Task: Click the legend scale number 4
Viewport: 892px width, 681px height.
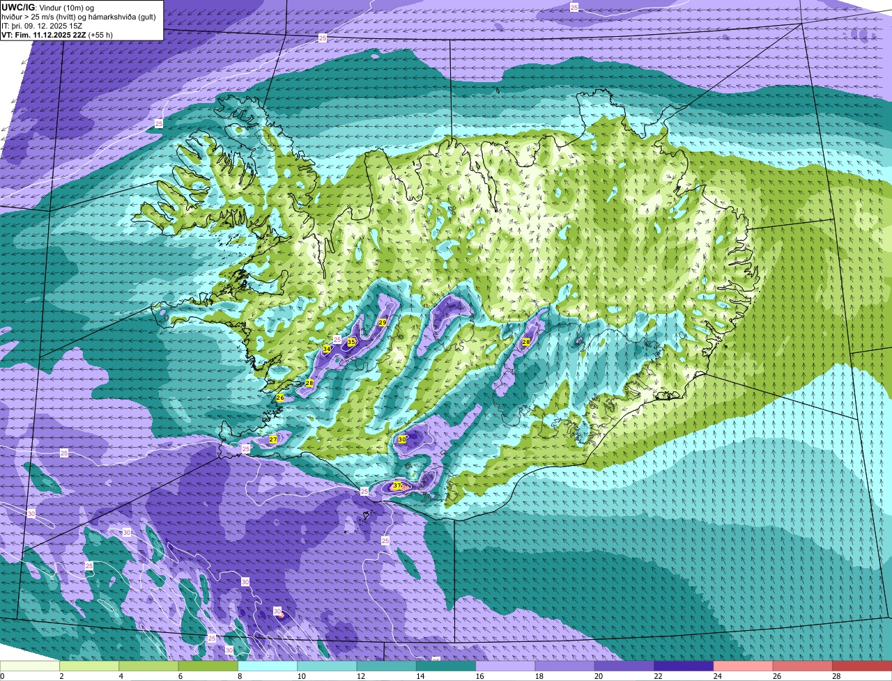Action: (121, 676)
